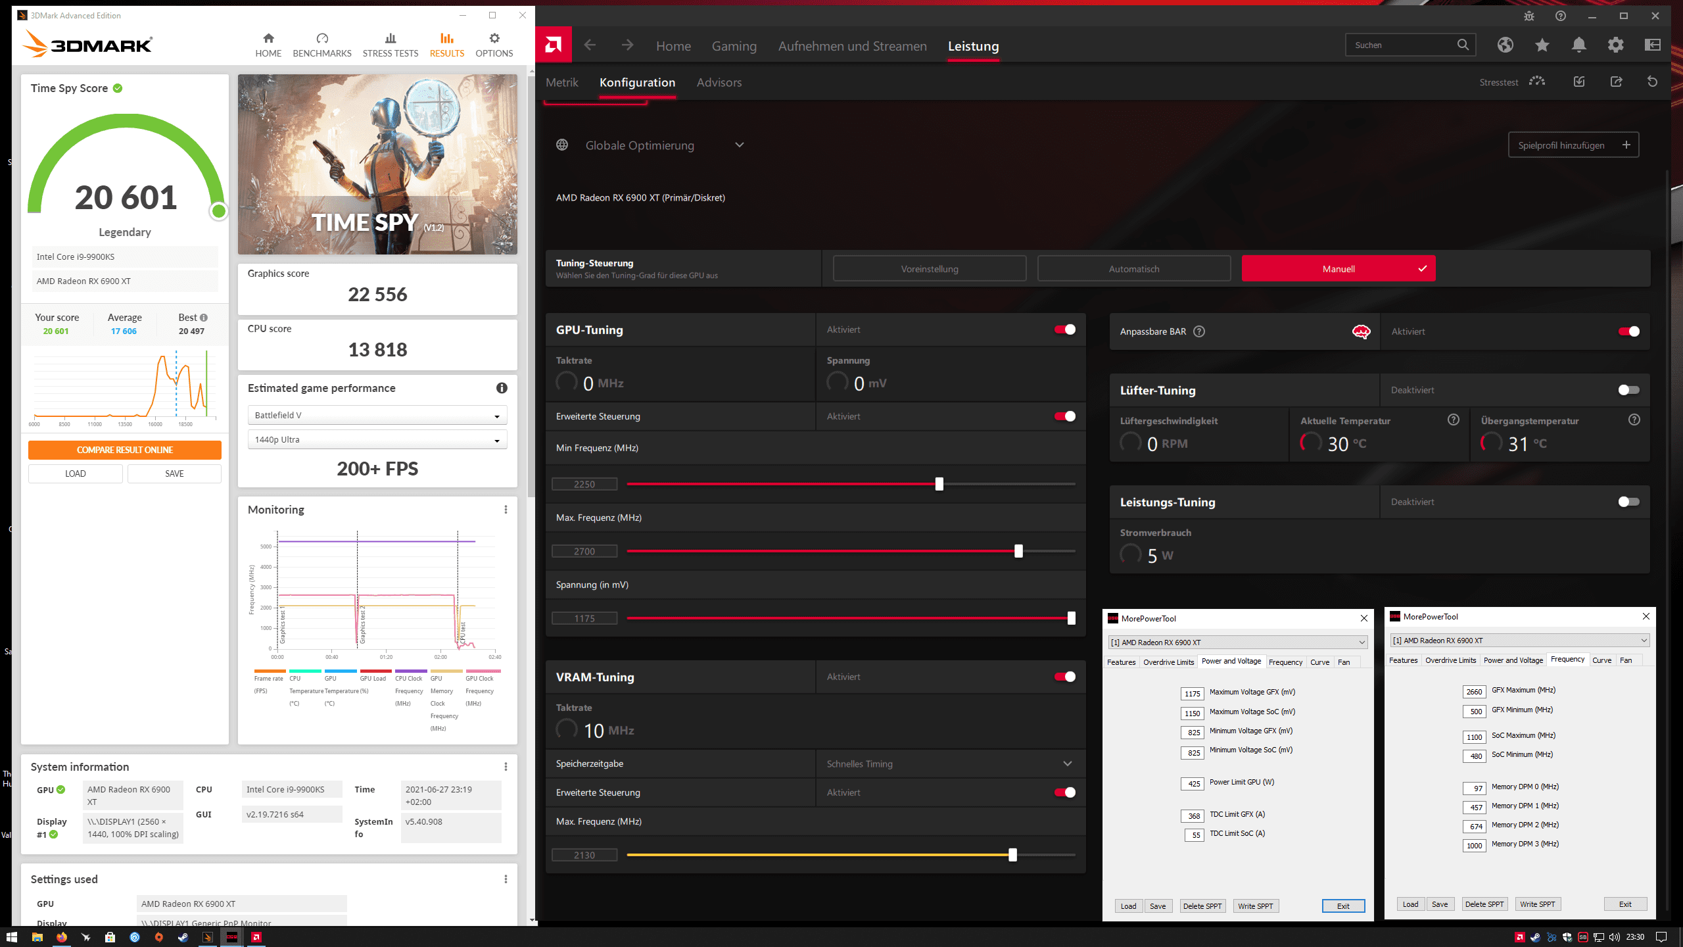
Task: Open favorites star icon in Radeon
Action: 1542,45
